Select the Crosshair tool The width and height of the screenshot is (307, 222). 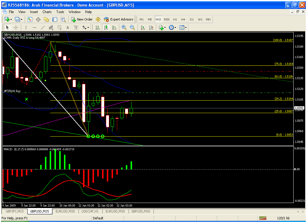[16, 27]
